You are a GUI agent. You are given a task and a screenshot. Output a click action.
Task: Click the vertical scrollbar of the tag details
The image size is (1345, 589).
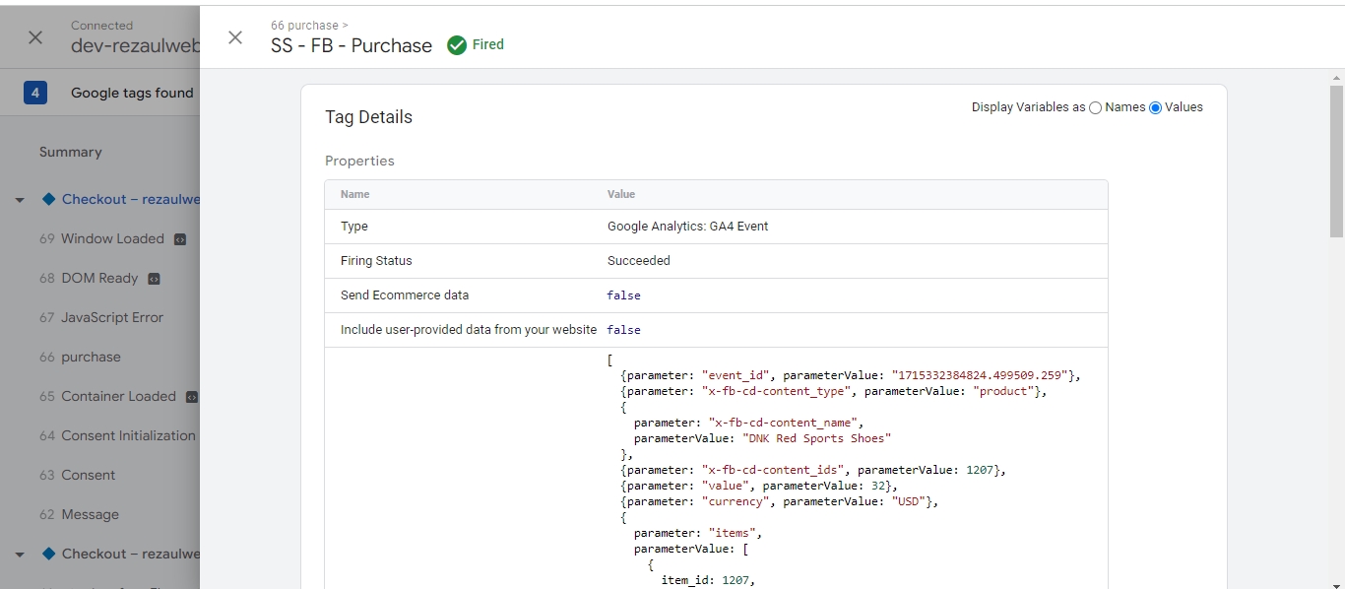coord(1336,161)
